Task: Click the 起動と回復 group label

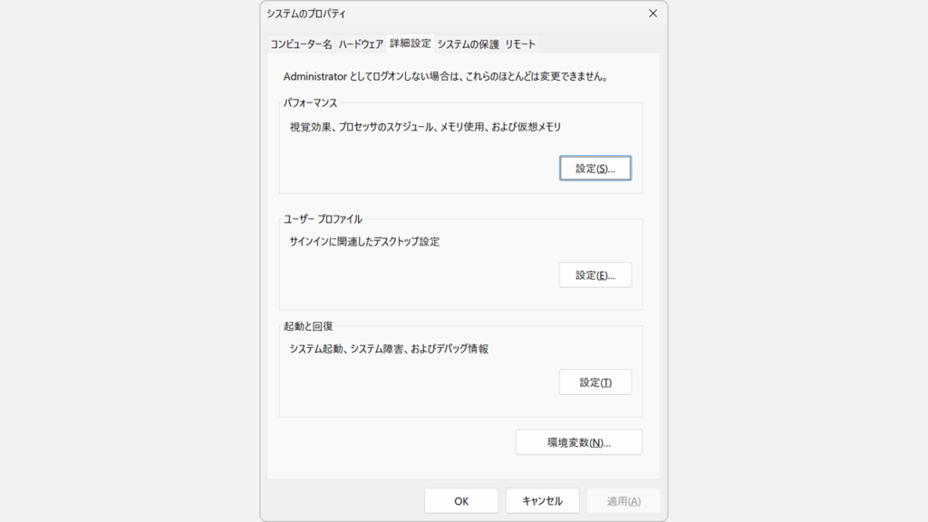Action: (x=308, y=326)
